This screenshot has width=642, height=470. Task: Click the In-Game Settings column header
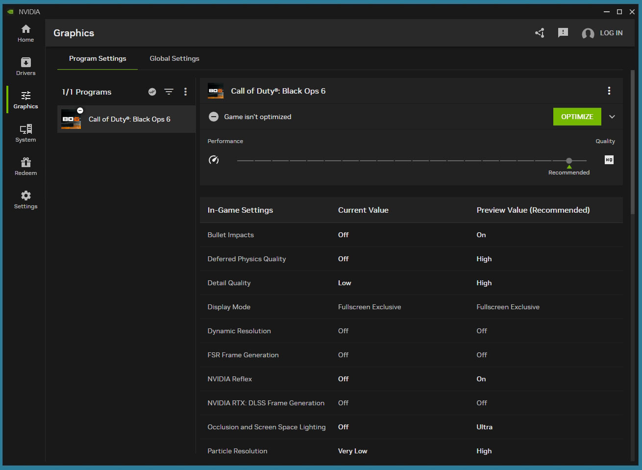(x=240, y=210)
